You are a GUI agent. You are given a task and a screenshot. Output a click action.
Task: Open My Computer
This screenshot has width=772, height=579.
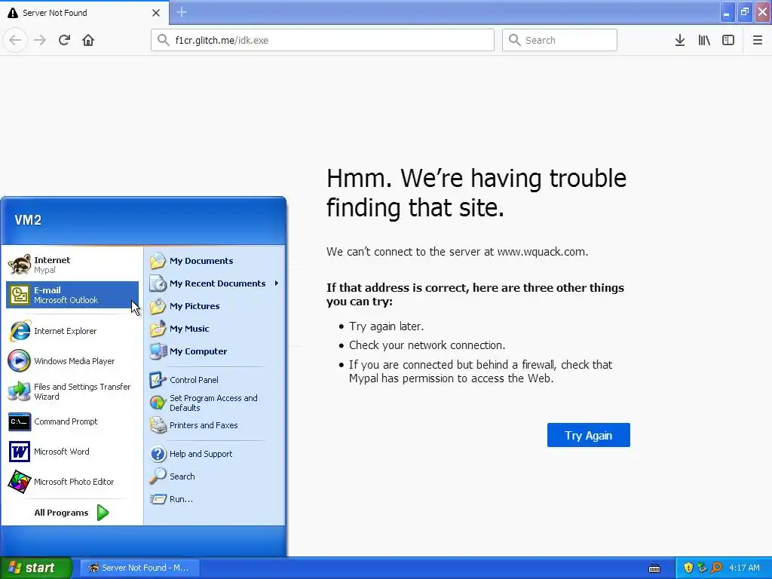click(x=214, y=351)
